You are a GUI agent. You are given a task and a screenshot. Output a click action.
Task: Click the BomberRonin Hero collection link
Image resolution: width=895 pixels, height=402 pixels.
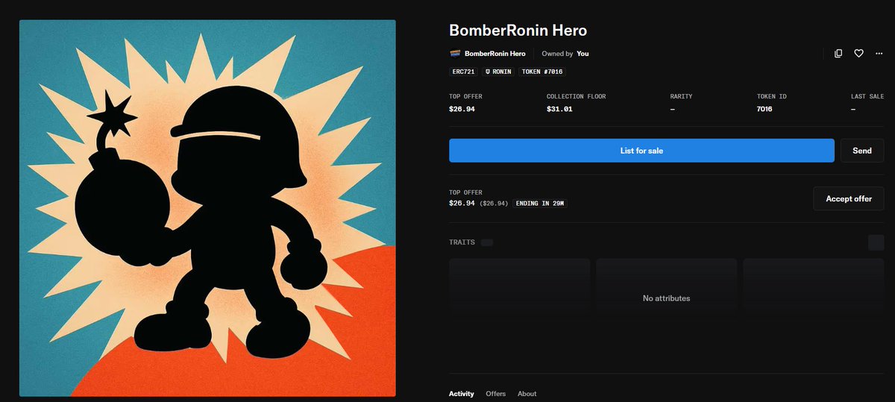coord(494,54)
